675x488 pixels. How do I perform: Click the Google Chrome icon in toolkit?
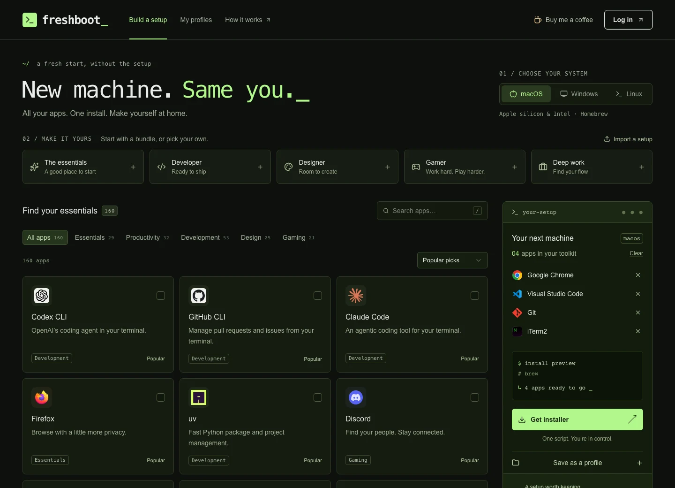pyautogui.click(x=517, y=275)
